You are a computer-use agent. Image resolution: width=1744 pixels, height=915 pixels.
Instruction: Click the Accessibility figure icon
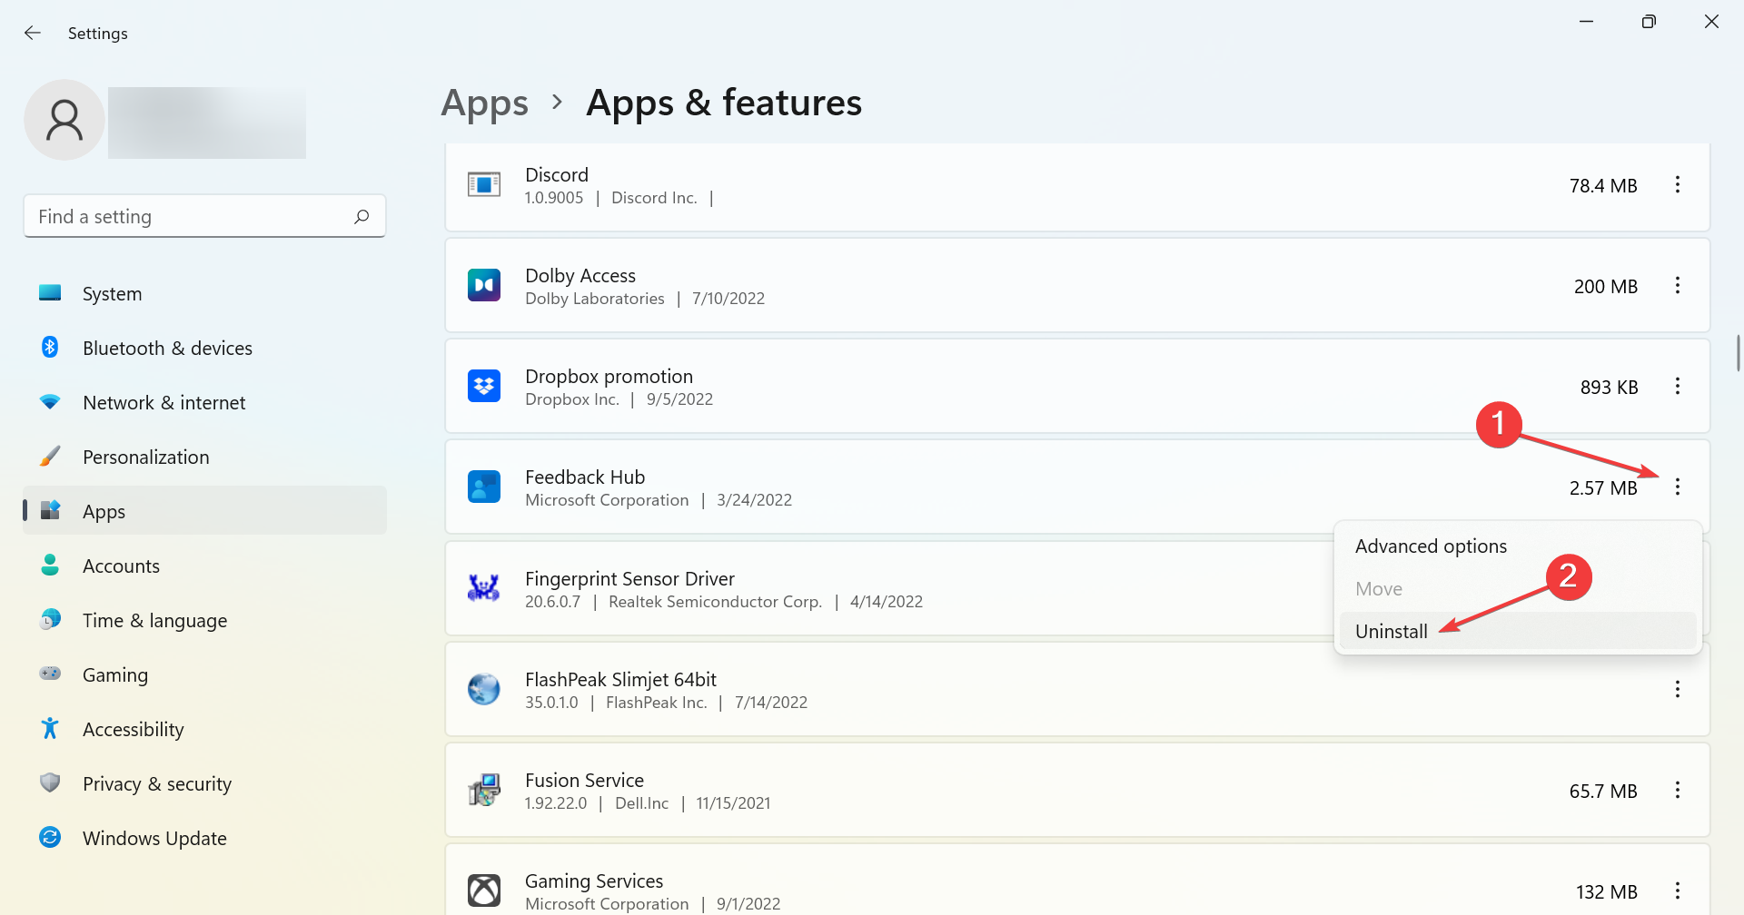pos(50,729)
